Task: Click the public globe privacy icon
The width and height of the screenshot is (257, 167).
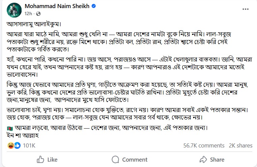Action: pyautogui.click(x=38, y=14)
